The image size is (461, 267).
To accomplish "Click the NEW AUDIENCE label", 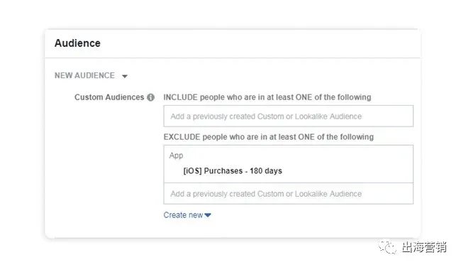I will [84, 76].
